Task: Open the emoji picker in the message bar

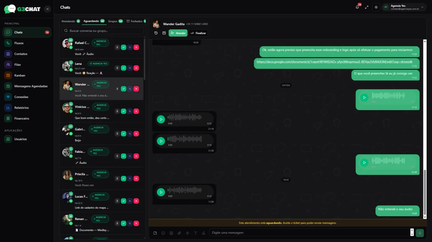Action: (x=163, y=233)
